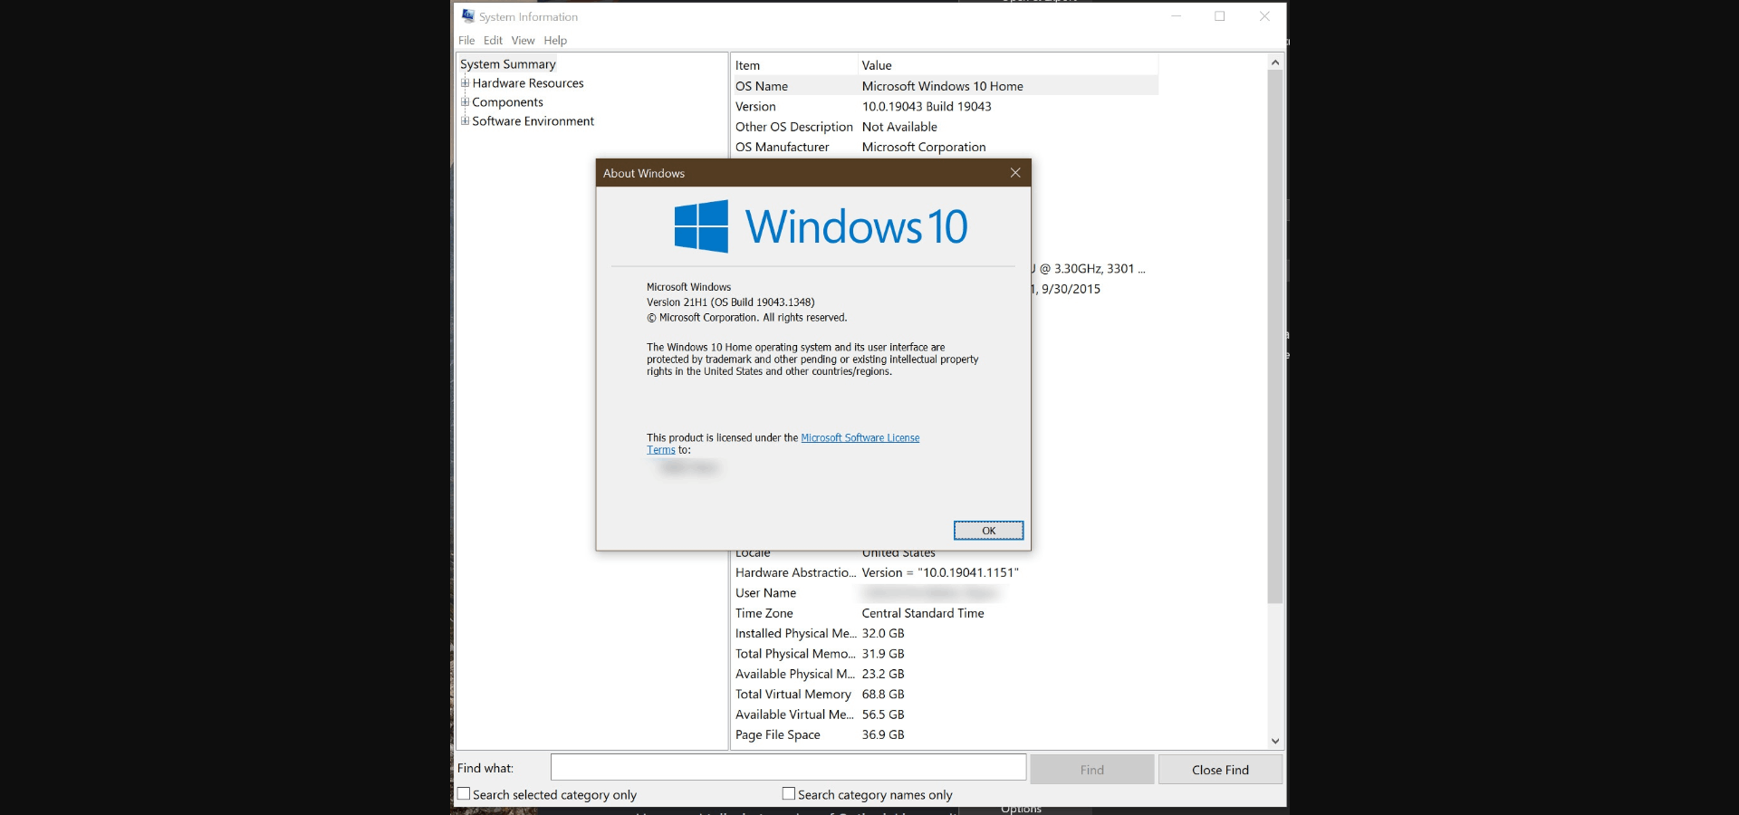Enable Search selected category only checkbox
This screenshot has width=1739, height=815.
tap(464, 793)
